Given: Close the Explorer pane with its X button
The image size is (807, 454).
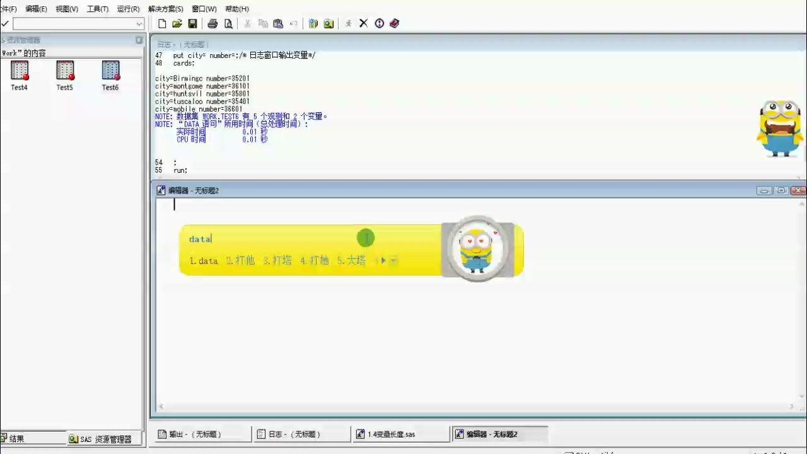Looking at the screenshot, I should [139, 40].
